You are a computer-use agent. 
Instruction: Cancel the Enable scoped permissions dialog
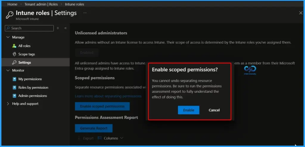(214, 110)
